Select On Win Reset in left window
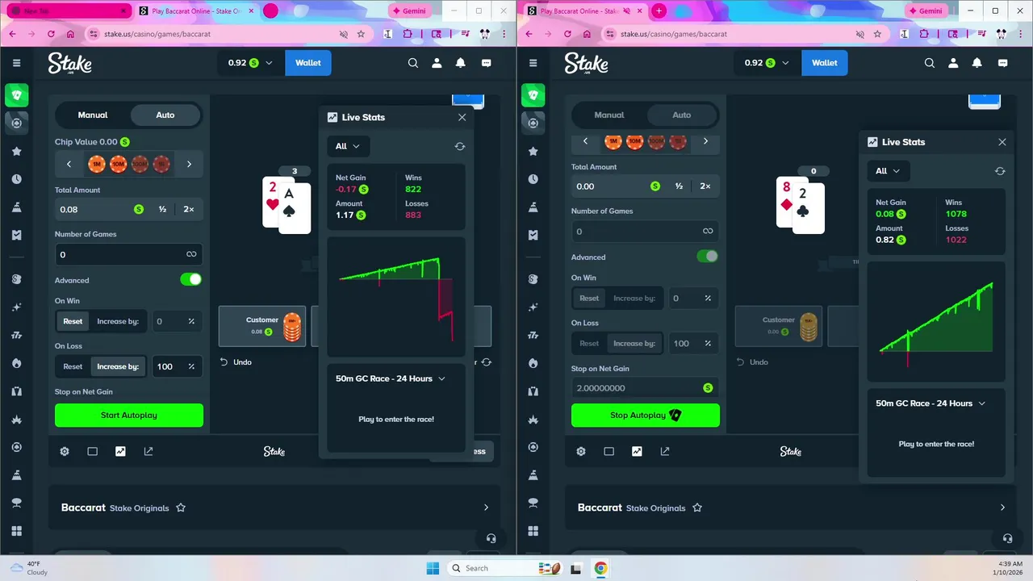 [x=73, y=321]
